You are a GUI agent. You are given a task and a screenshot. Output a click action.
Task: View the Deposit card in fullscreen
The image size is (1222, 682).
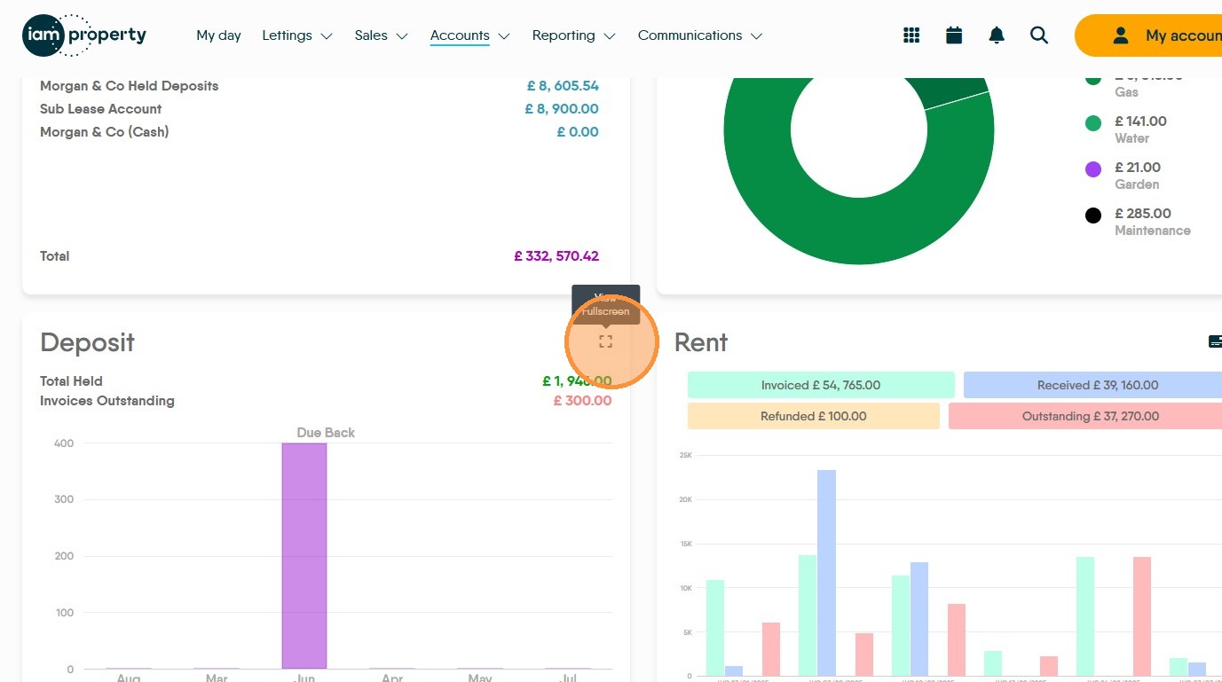pos(605,341)
